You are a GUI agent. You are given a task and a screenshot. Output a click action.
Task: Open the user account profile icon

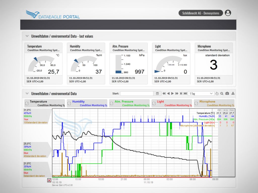[228, 13]
